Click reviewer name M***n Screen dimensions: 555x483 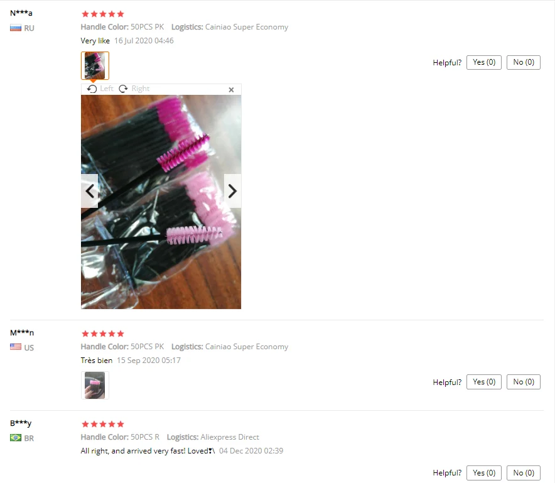pyautogui.click(x=22, y=332)
